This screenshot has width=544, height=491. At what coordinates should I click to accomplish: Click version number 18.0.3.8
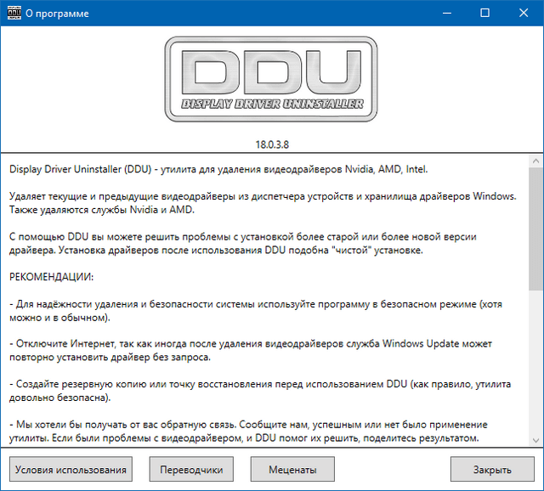click(x=272, y=144)
